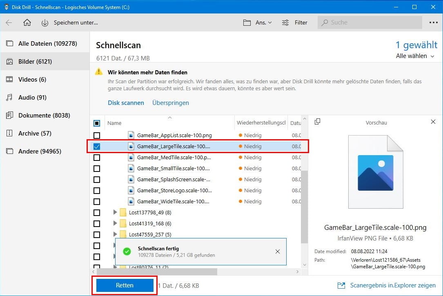The width and height of the screenshot is (443, 296).
Task: Click the horizontal scrollbar of file list
Action: pos(157,272)
